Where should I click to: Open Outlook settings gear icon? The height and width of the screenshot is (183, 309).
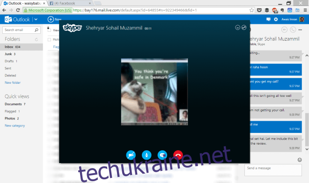[276, 19]
